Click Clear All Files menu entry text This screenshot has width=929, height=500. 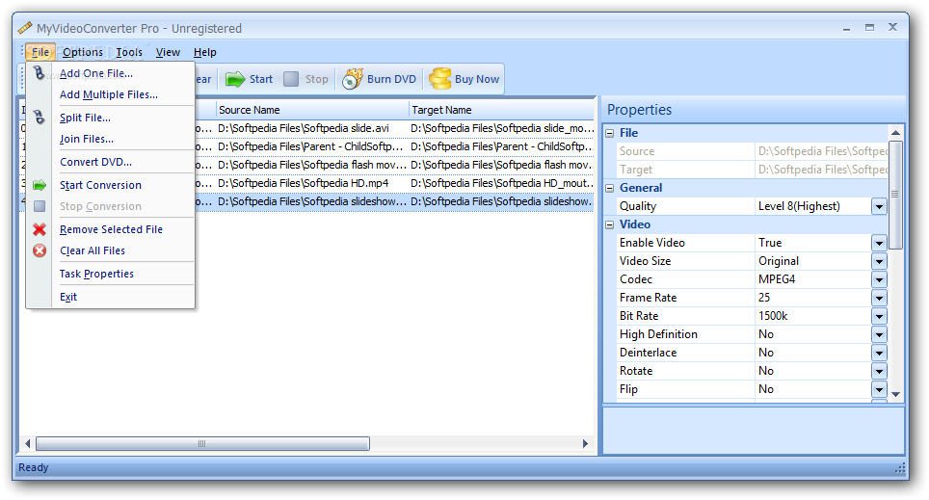[93, 250]
